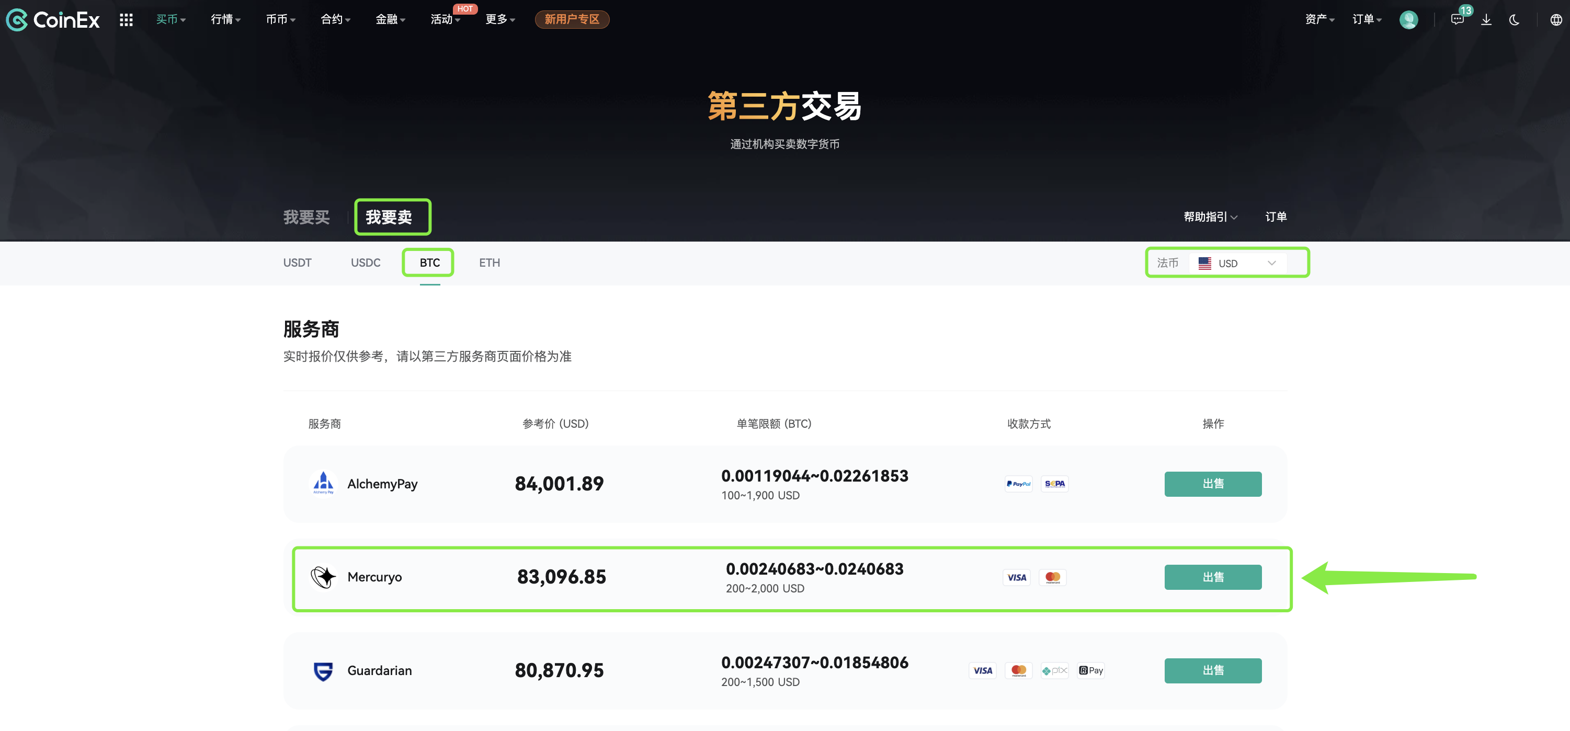This screenshot has height=731, width=1570.
Task: Toggle dark mode moon icon
Action: [x=1514, y=19]
